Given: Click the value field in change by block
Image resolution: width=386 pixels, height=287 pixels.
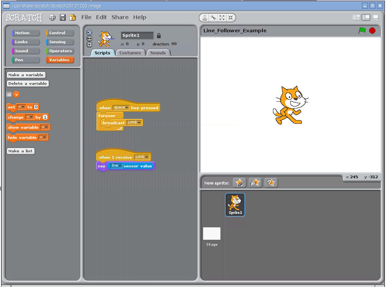Looking at the screenshot, I should pyautogui.click(x=45, y=117).
